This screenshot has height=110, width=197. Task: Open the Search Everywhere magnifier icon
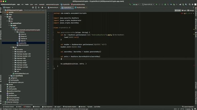click(190, 4)
